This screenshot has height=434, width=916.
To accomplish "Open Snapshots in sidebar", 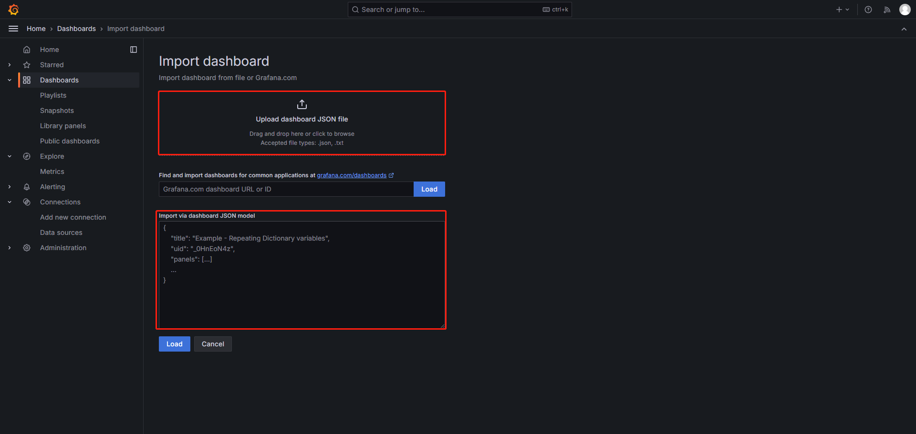I will point(57,111).
